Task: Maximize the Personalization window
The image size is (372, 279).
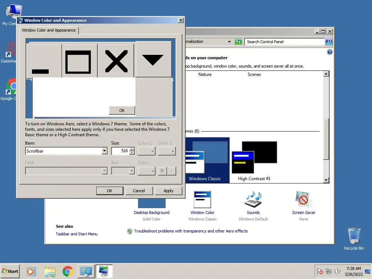Action: pos(323,31)
